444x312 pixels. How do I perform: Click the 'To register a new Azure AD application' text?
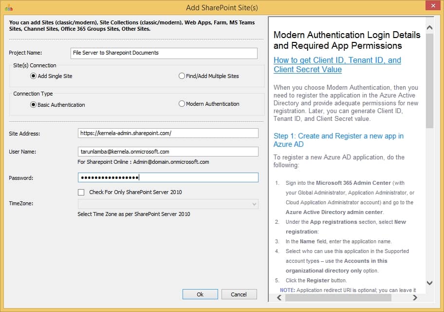click(x=339, y=161)
